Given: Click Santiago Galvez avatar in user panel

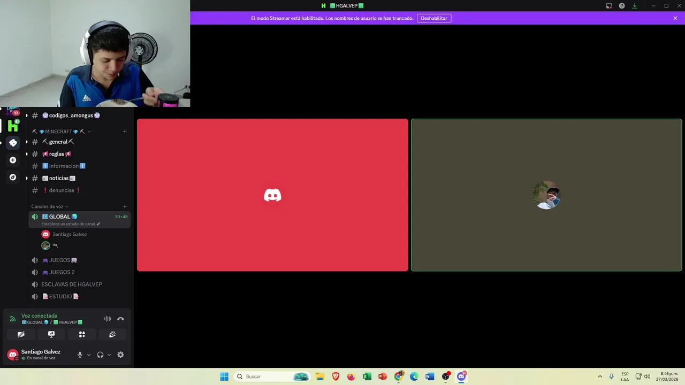Looking at the screenshot, I should [13, 355].
